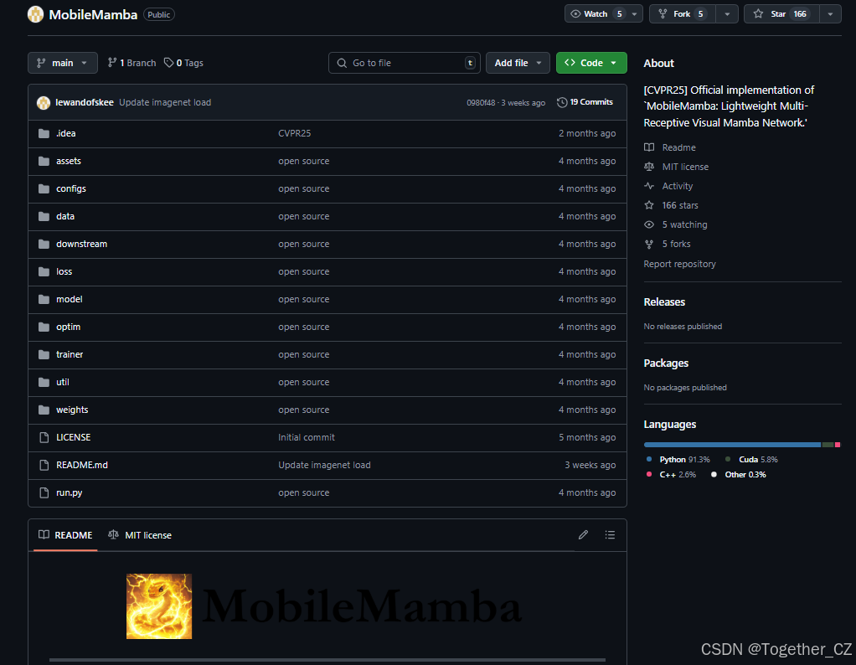Click the MobileMamba repository title
Viewport: 856px width, 665px height.
[x=93, y=15]
